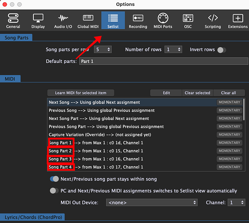Open the General options icon

coord(13,18)
